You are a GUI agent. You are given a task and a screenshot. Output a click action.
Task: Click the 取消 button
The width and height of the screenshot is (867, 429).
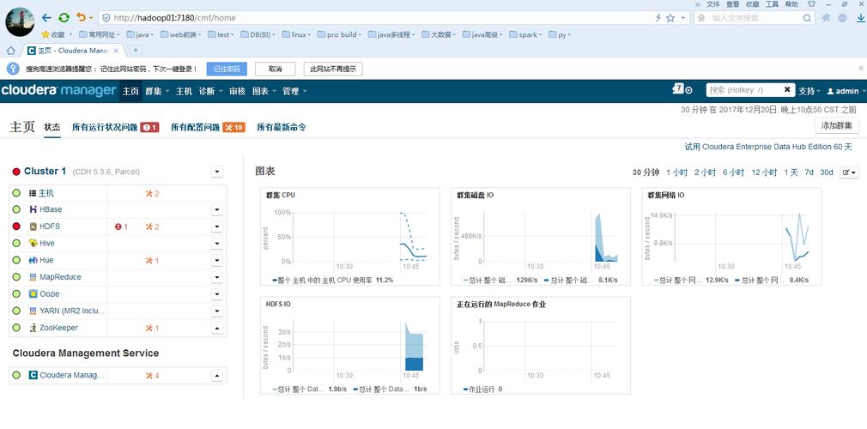tap(275, 69)
